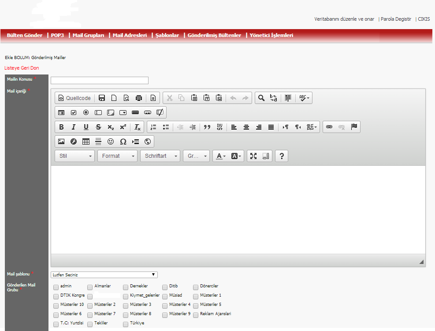Image resolution: width=435 pixels, height=331 pixels.
Task: Insert numbered list
Action: (x=153, y=127)
